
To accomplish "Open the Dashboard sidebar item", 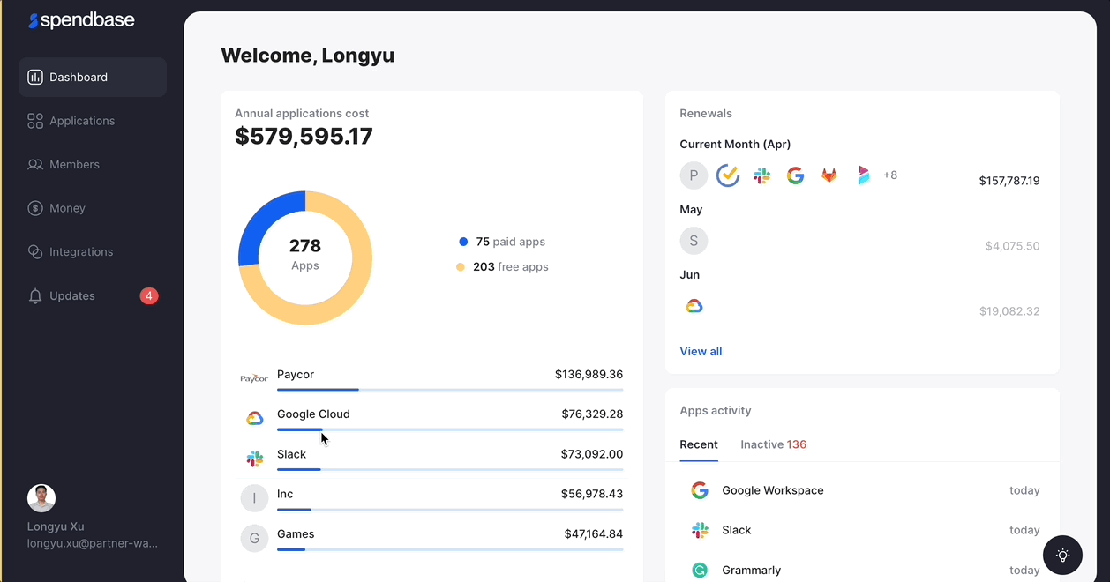I will pyautogui.click(x=92, y=78).
